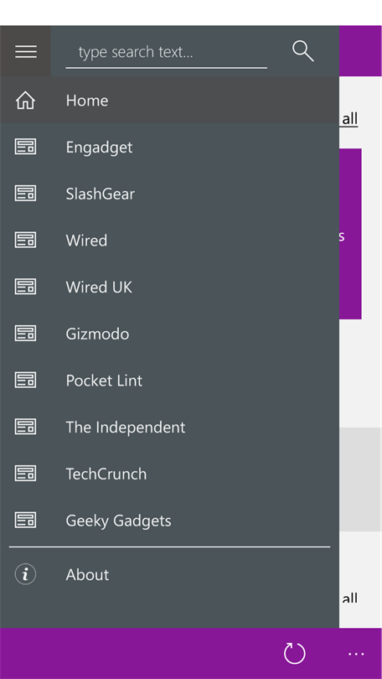Select The Independent menu item

tap(169, 428)
